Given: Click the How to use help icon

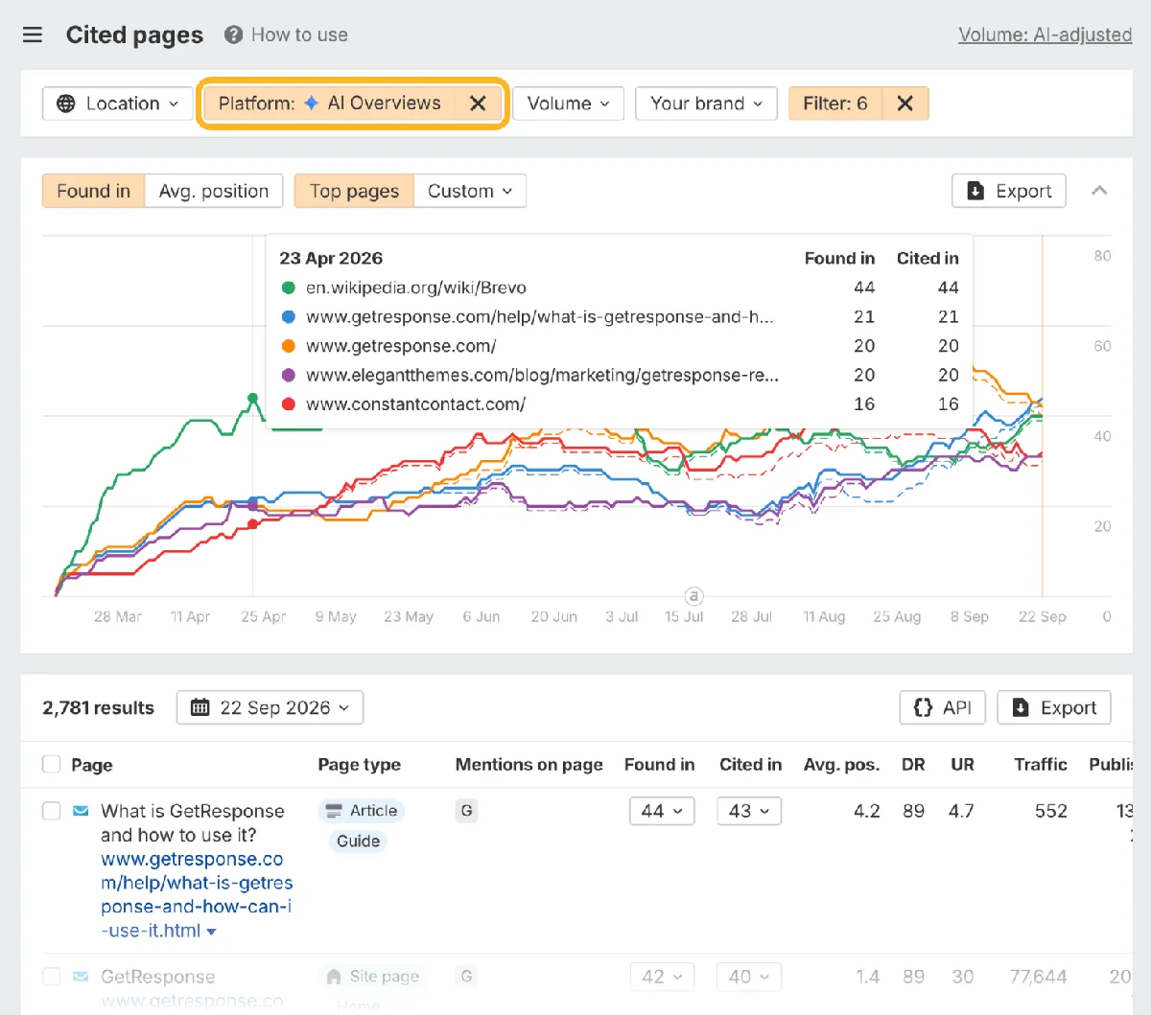Looking at the screenshot, I should coord(233,35).
